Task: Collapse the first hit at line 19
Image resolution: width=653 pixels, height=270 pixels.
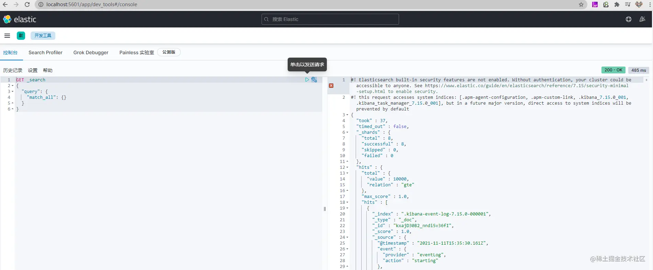Action: tap(347, 208)
